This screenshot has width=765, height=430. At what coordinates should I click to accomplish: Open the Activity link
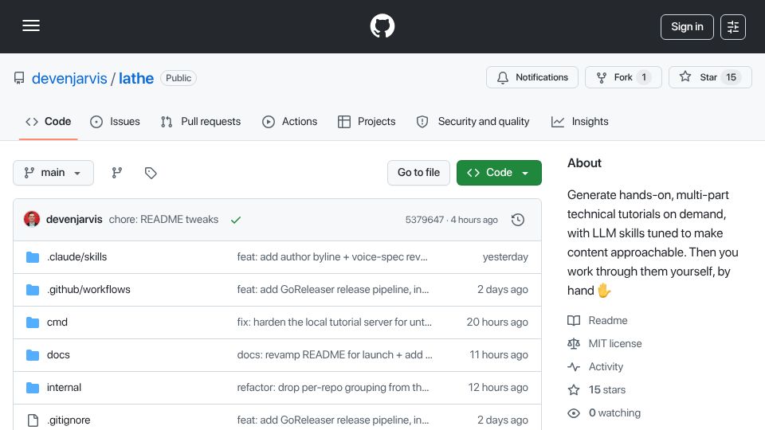pyautogui.click(x=606, y=366)
